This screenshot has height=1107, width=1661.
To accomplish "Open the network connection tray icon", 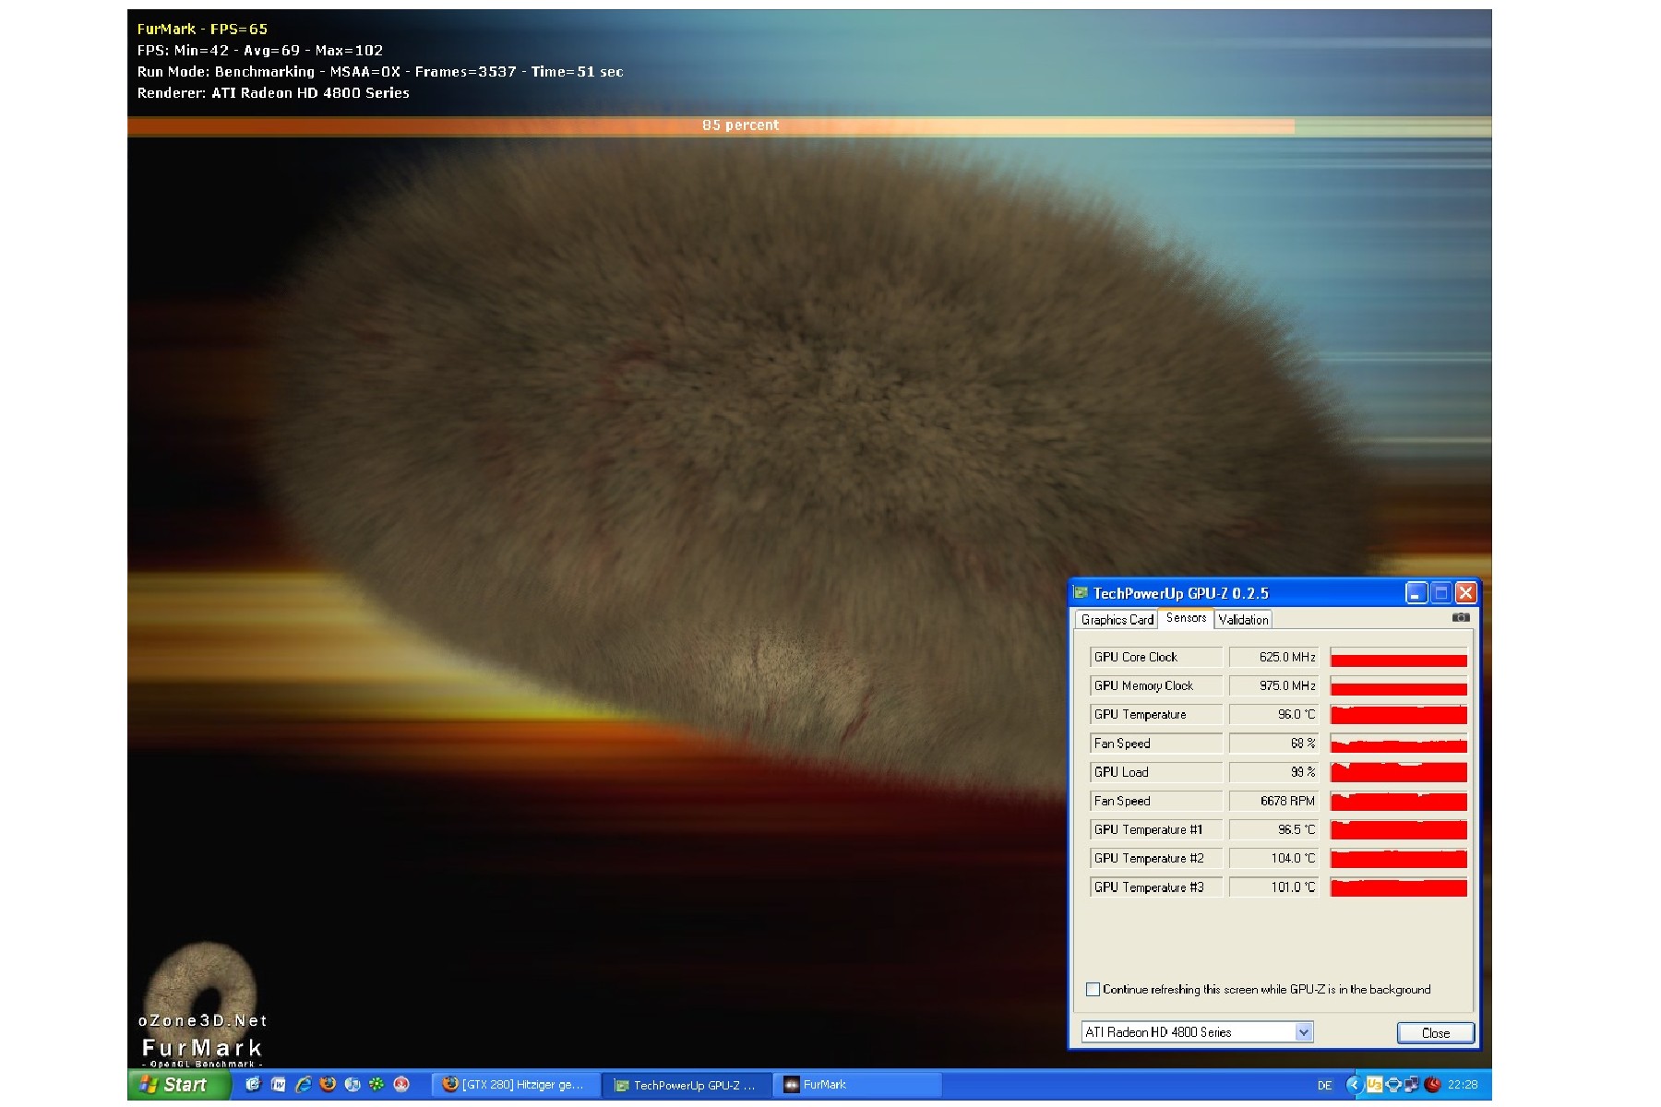I will point(1412,1084).
